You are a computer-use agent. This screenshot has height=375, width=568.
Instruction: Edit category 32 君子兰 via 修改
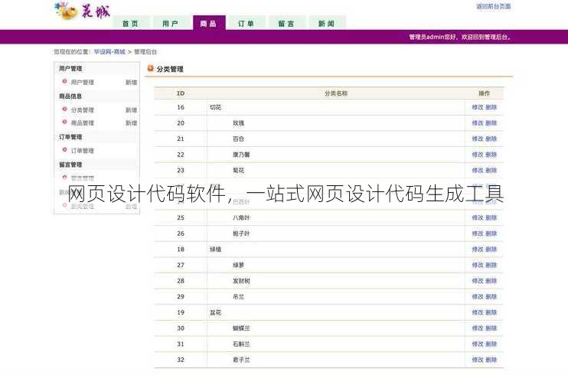(478, 360)
